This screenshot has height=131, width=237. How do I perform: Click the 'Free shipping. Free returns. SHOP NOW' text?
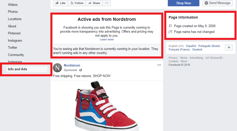point(82,76)
